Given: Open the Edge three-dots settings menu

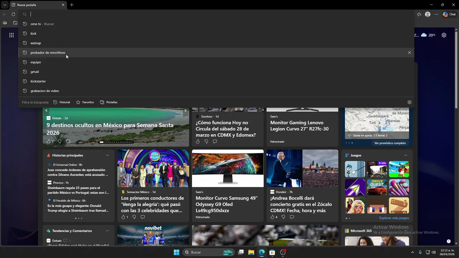Looking at the screenshot, I should [x=436, y=14].
